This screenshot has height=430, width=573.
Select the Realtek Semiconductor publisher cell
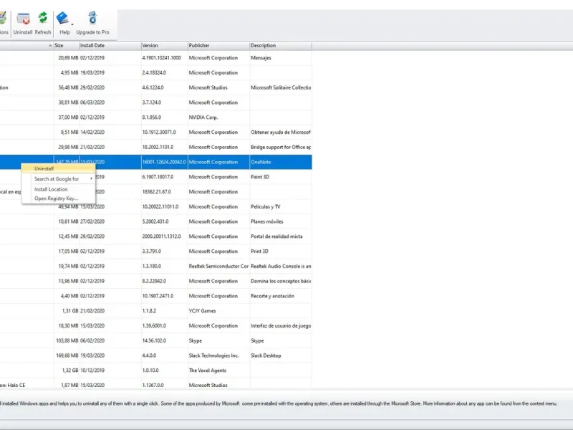(218, 267)
